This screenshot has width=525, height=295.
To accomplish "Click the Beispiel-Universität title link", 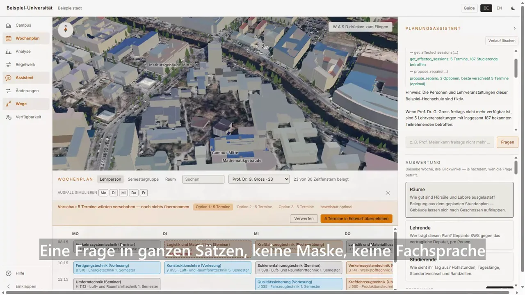I will pos(30,8).
